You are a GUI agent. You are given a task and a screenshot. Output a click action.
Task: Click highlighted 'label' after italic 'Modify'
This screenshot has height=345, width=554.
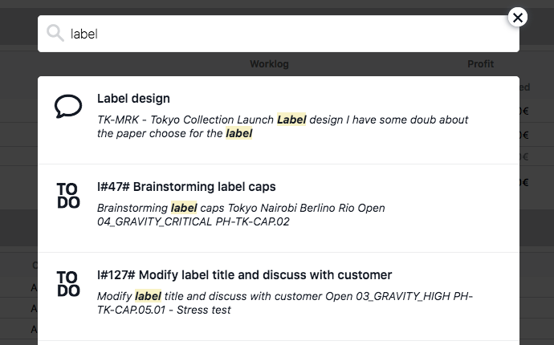149,296
